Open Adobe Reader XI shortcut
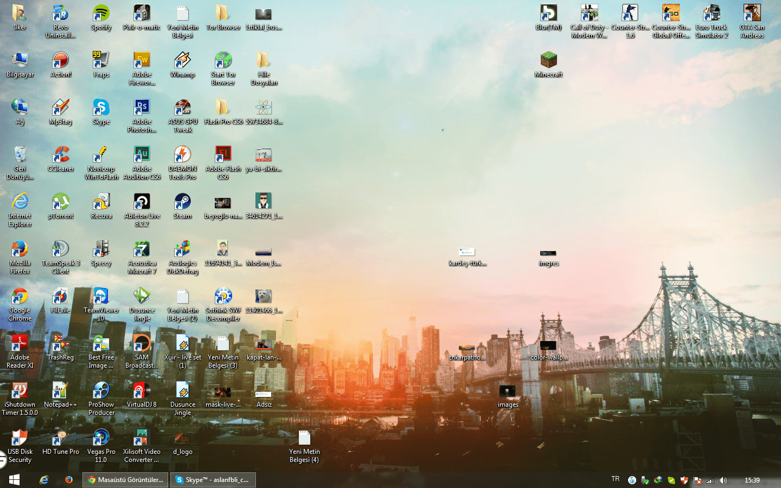Viewport: 781px width, 488px height. point(20,352)
